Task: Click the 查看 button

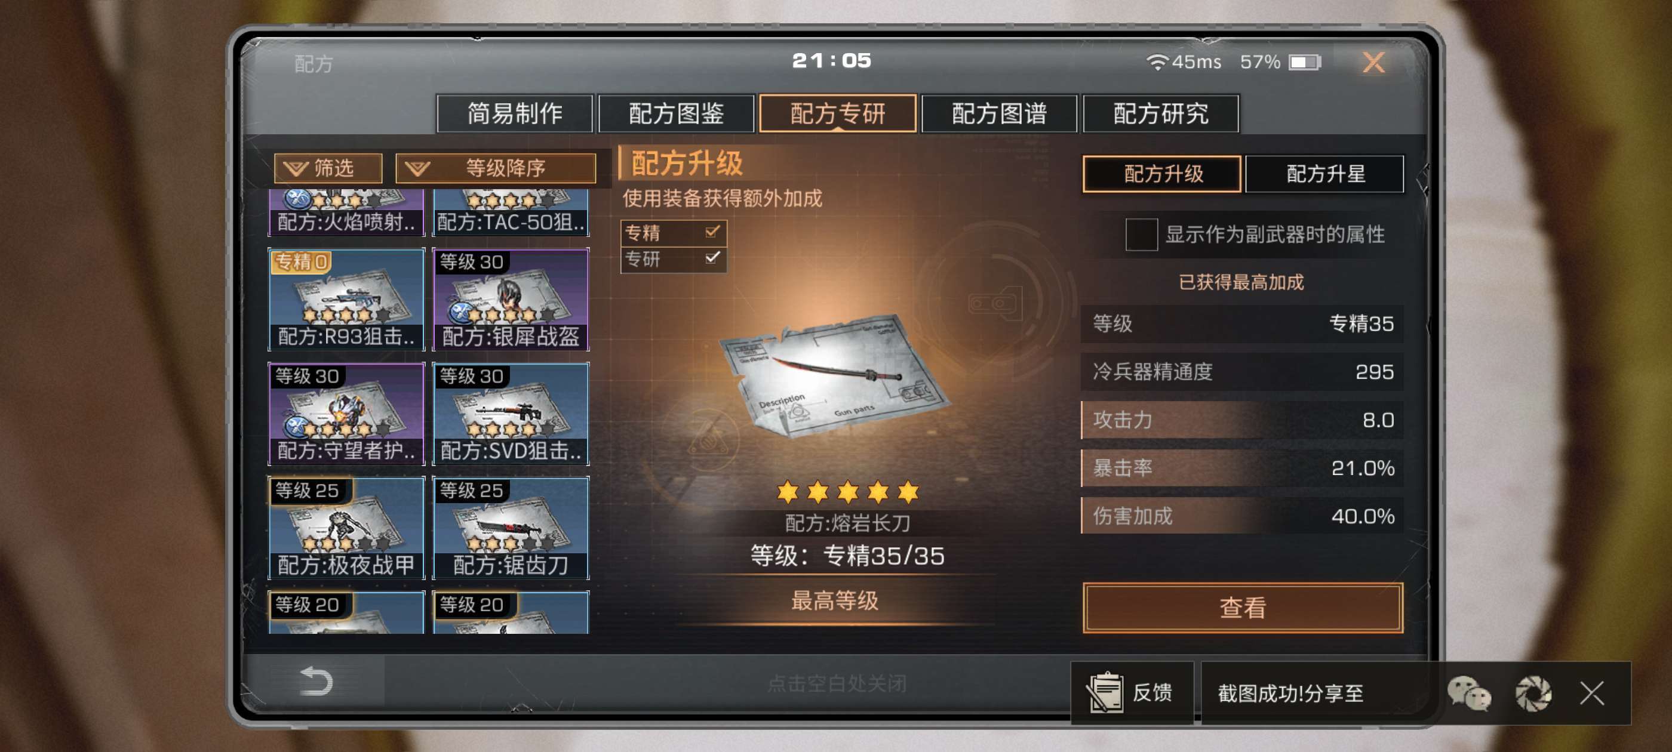Action: (1242, 608)
